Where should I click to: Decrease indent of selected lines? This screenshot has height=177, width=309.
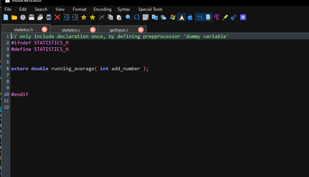[67, 17]
